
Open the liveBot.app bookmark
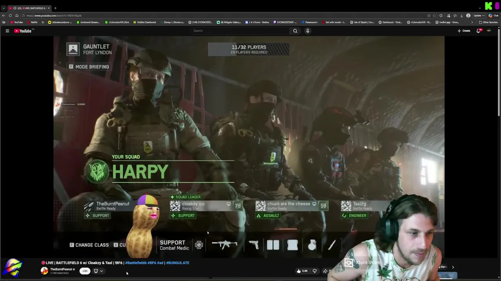(447, 22)
